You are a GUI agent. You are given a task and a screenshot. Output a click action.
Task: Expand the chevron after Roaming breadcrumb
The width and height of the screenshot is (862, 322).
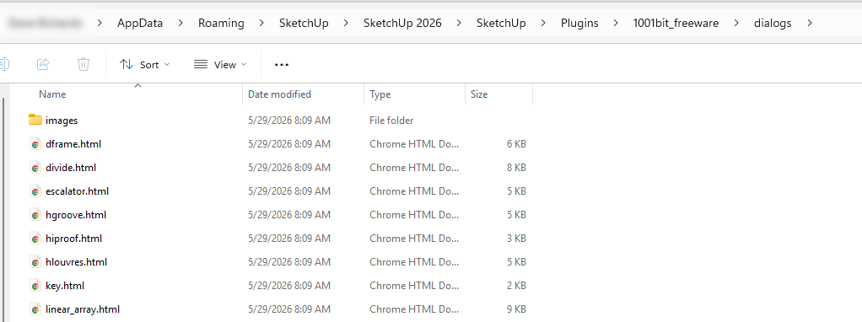(261, 23)
